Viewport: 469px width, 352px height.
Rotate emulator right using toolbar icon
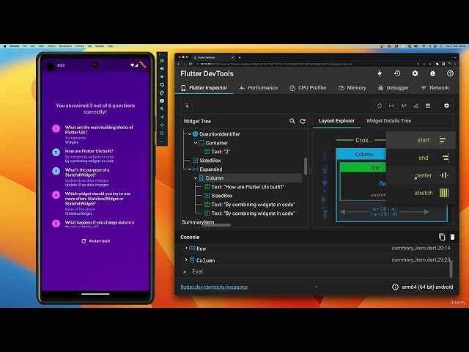(162, 93)
